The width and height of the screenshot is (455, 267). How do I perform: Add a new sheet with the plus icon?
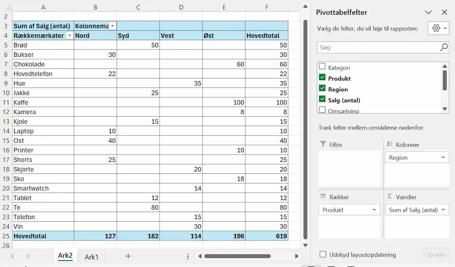[128, 256]
